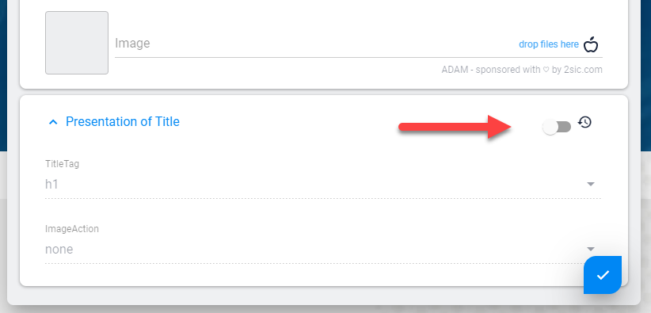Click the empty image preview thumbnail

click(77, 43)
